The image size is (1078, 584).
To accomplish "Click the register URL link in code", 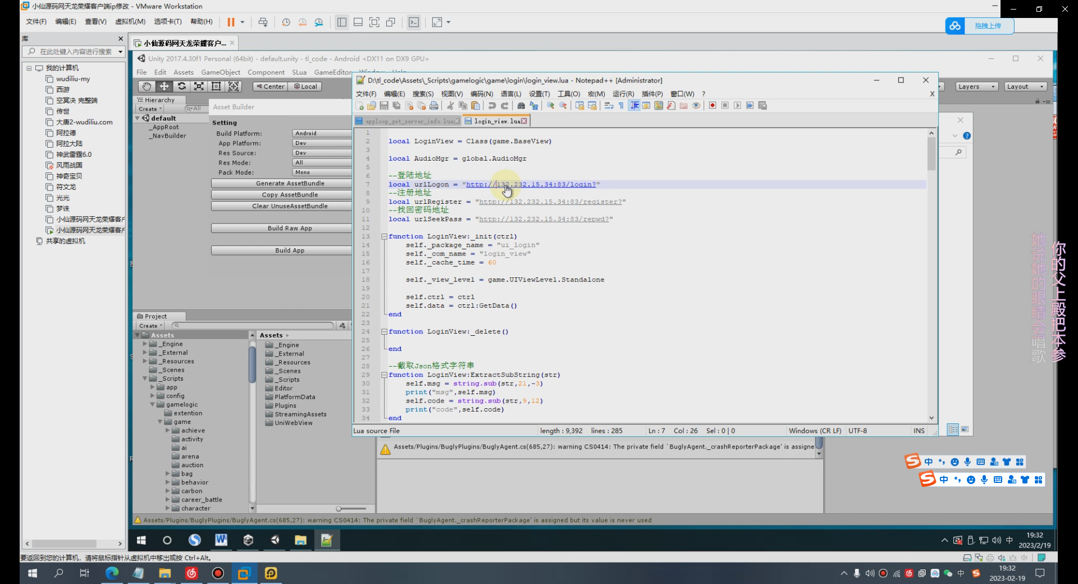I will point(550,202).
